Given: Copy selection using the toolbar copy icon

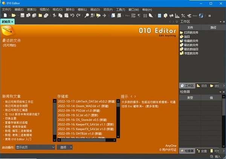Looking at the screenshot, I should (x=60, y=15).
